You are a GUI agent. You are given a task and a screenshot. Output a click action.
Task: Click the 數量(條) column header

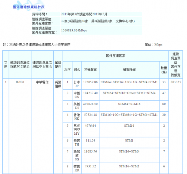point(164,70)
